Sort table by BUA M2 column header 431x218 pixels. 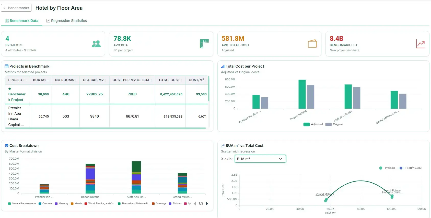pos(41,80)
